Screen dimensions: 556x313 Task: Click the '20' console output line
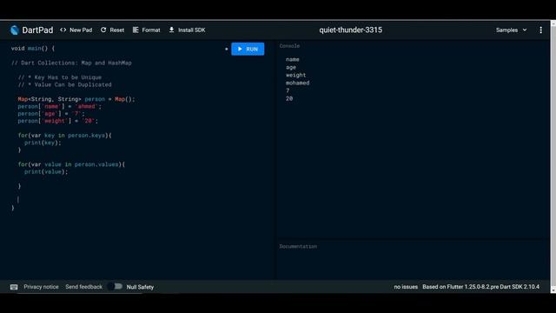click(289, 98)
